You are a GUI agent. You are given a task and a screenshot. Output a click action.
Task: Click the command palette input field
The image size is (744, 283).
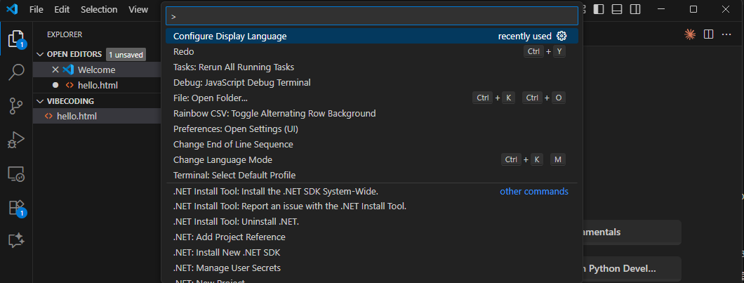(372, 15)
